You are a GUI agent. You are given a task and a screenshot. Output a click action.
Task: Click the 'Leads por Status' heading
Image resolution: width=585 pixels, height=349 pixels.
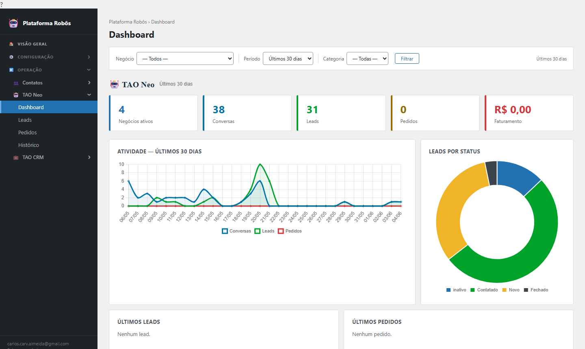pos(455,151)
